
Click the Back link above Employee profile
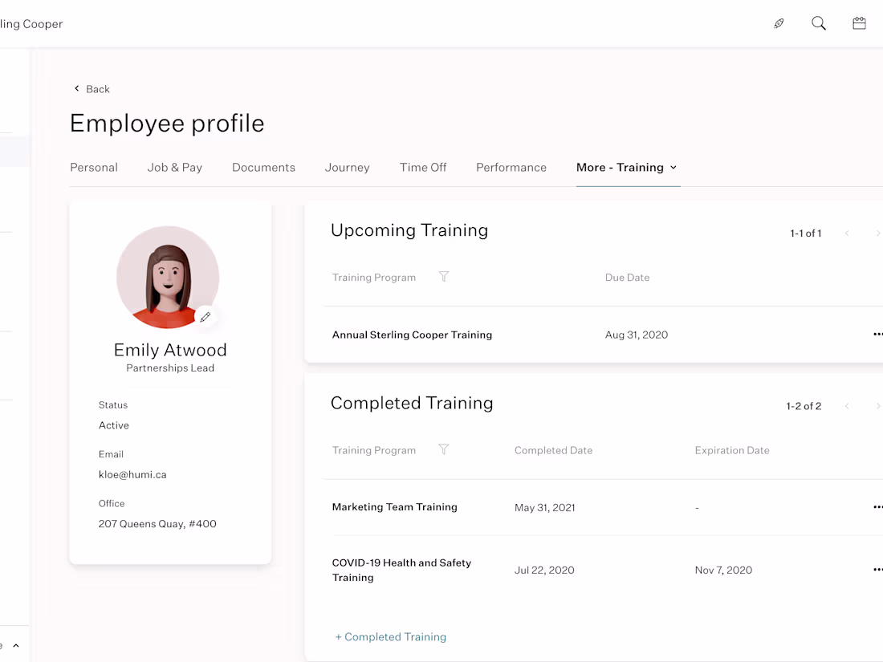[x=91, y=88]
